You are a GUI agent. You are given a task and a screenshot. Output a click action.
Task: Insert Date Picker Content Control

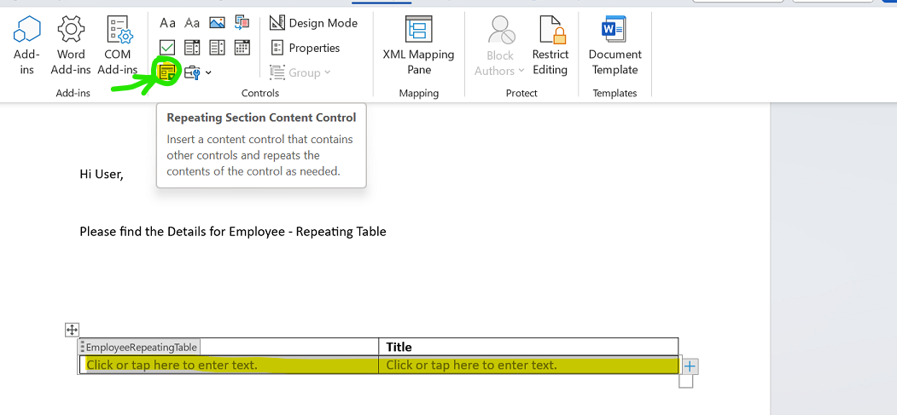pyautogui.click(x=242, y=48)
